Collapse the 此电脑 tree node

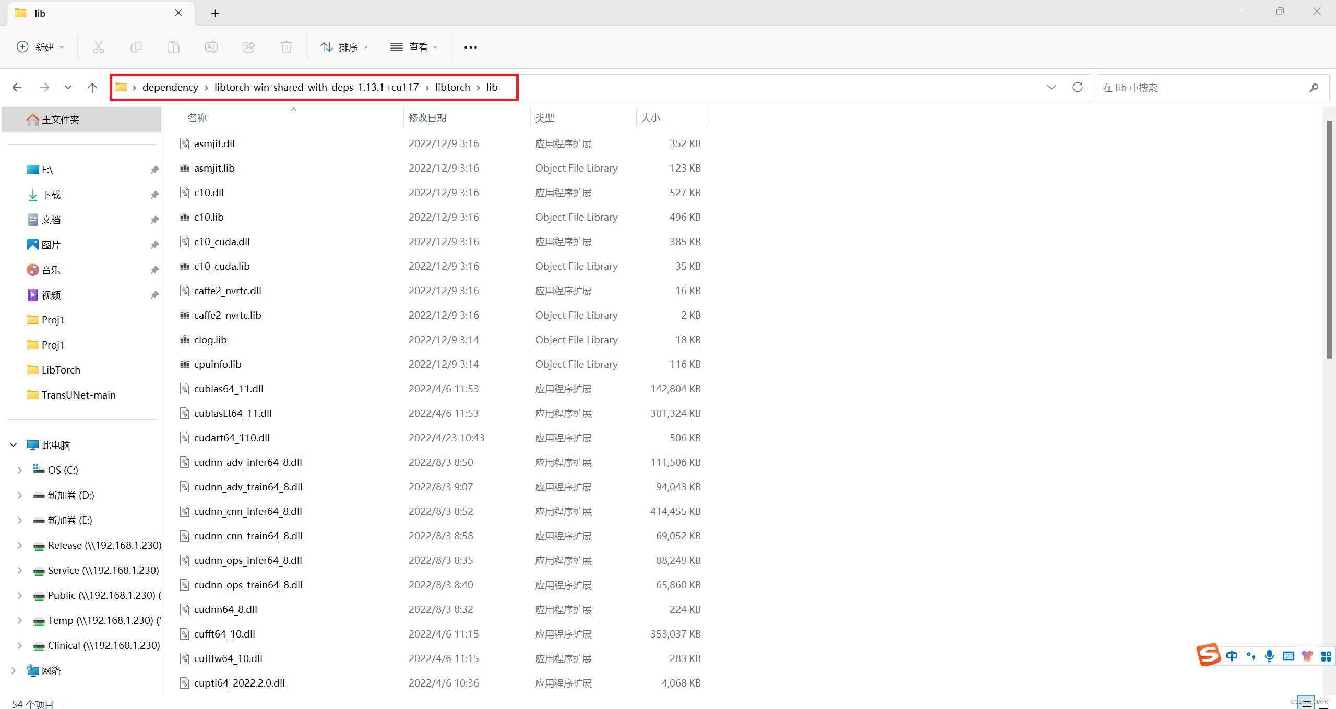coord(14,445)
